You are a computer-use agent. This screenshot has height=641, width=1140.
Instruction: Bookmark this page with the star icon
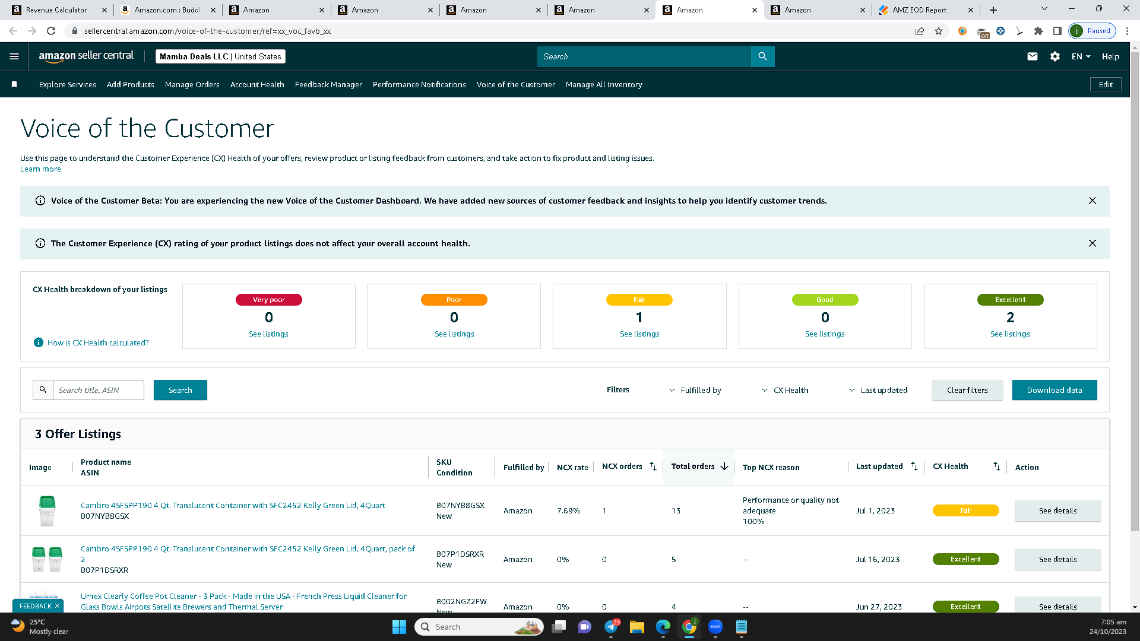pyautogui.click(x=939, y=31)
